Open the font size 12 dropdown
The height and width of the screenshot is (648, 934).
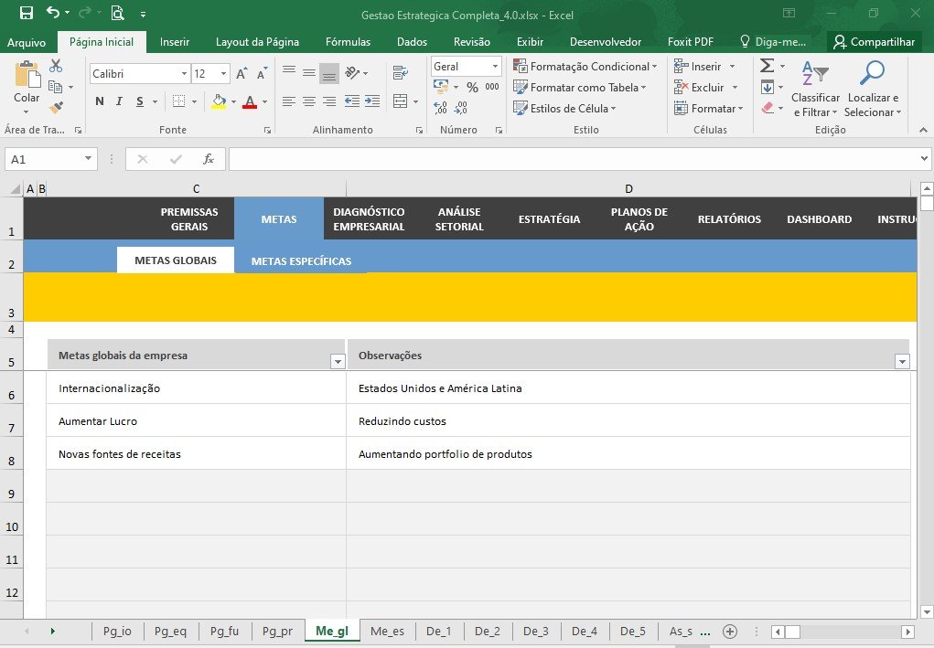tap(223, 74)
